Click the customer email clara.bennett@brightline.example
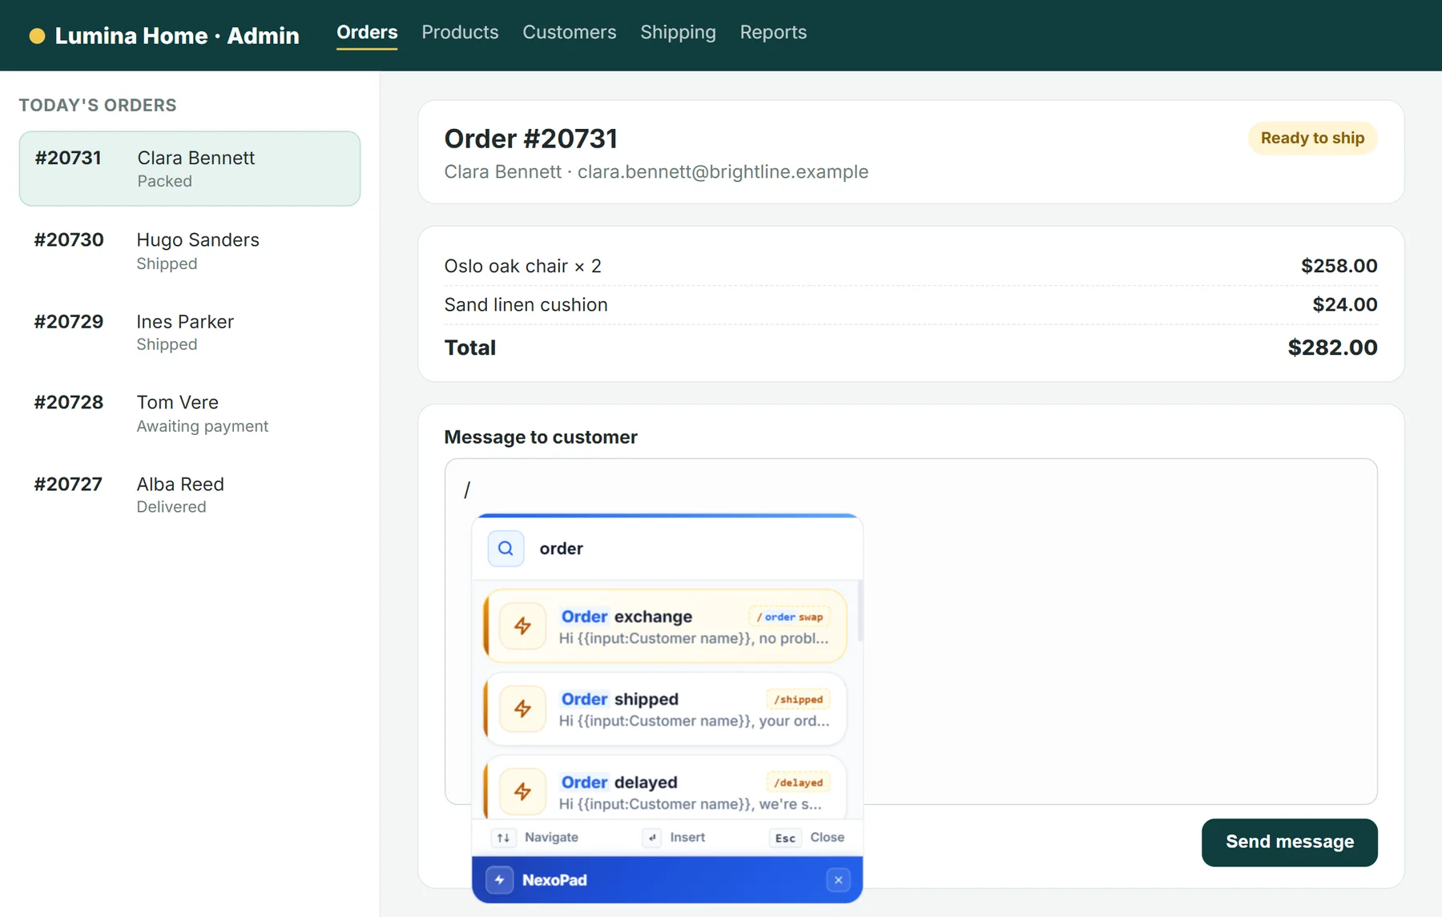Viewport: 1442px width, 917px height. point(723,171)
